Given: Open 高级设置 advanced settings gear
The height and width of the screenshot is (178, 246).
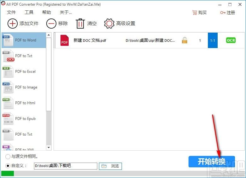Looking at the screenshot, I should 109,24.
